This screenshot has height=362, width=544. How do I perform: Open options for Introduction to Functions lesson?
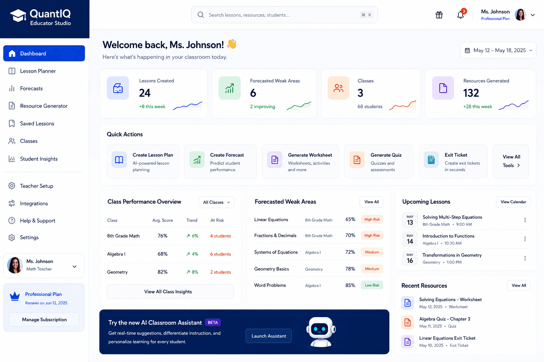coord(525,239)
